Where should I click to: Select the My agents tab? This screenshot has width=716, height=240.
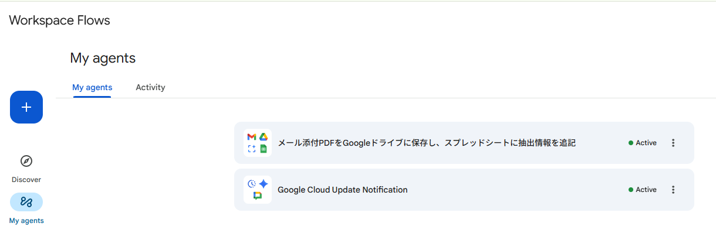(92, 87)
